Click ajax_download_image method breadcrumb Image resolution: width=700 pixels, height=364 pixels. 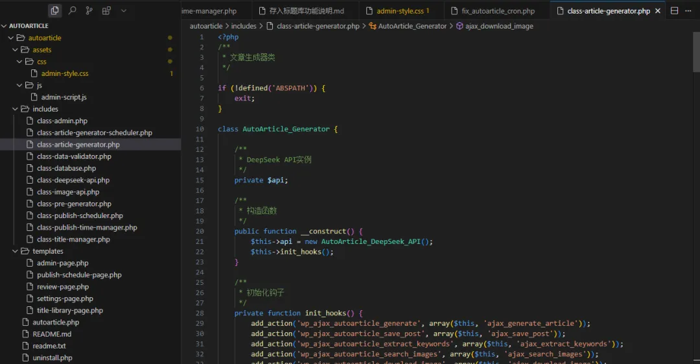point(499,26)
